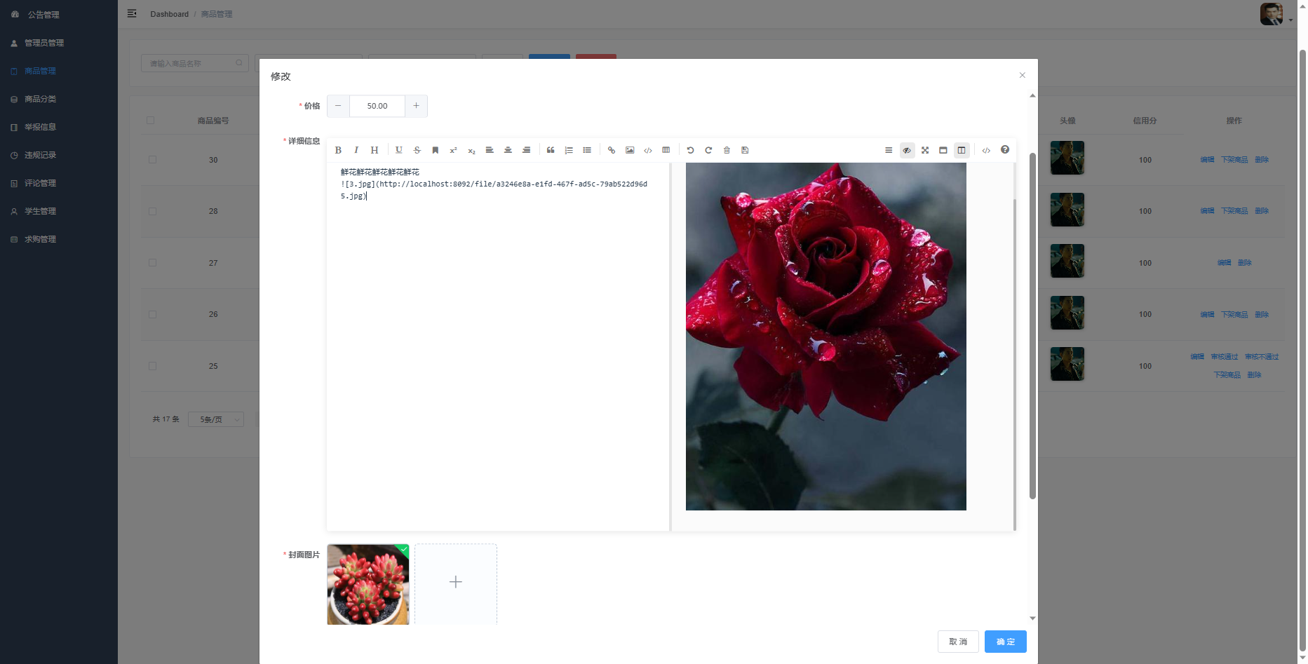The width and height of the screenshot is (1308, 664).
Task: Click the insert image icon
Action: tap(630, 150)
